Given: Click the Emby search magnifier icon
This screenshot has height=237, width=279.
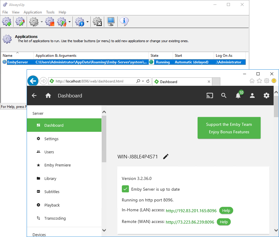Looking at the screenshot, I should point(224,96).
